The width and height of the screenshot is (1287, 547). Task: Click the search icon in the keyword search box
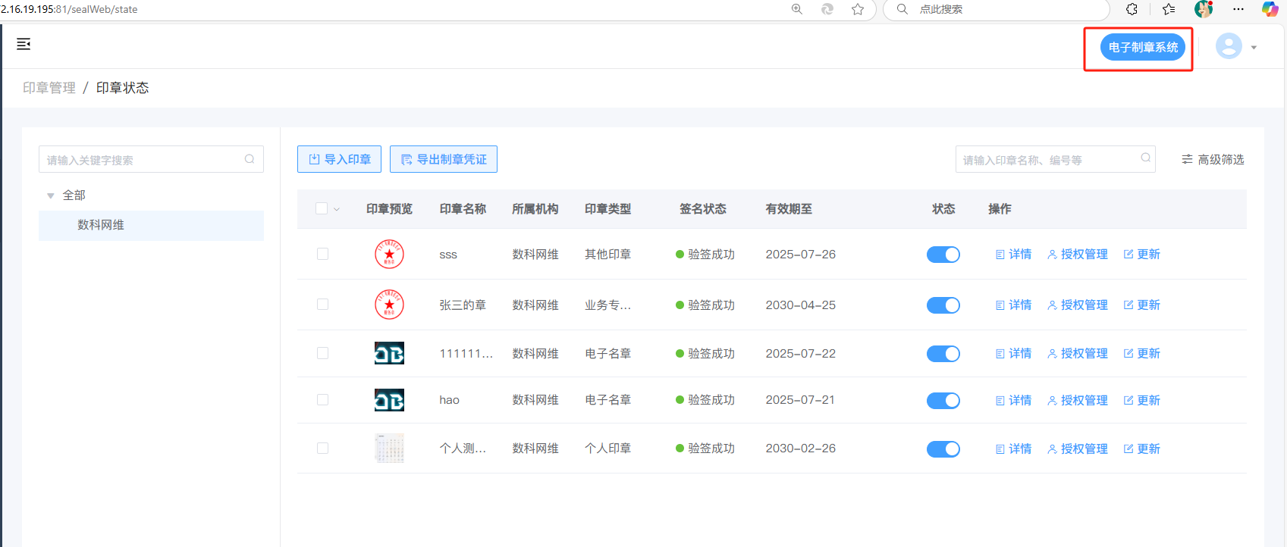click(x=250, y=159)
